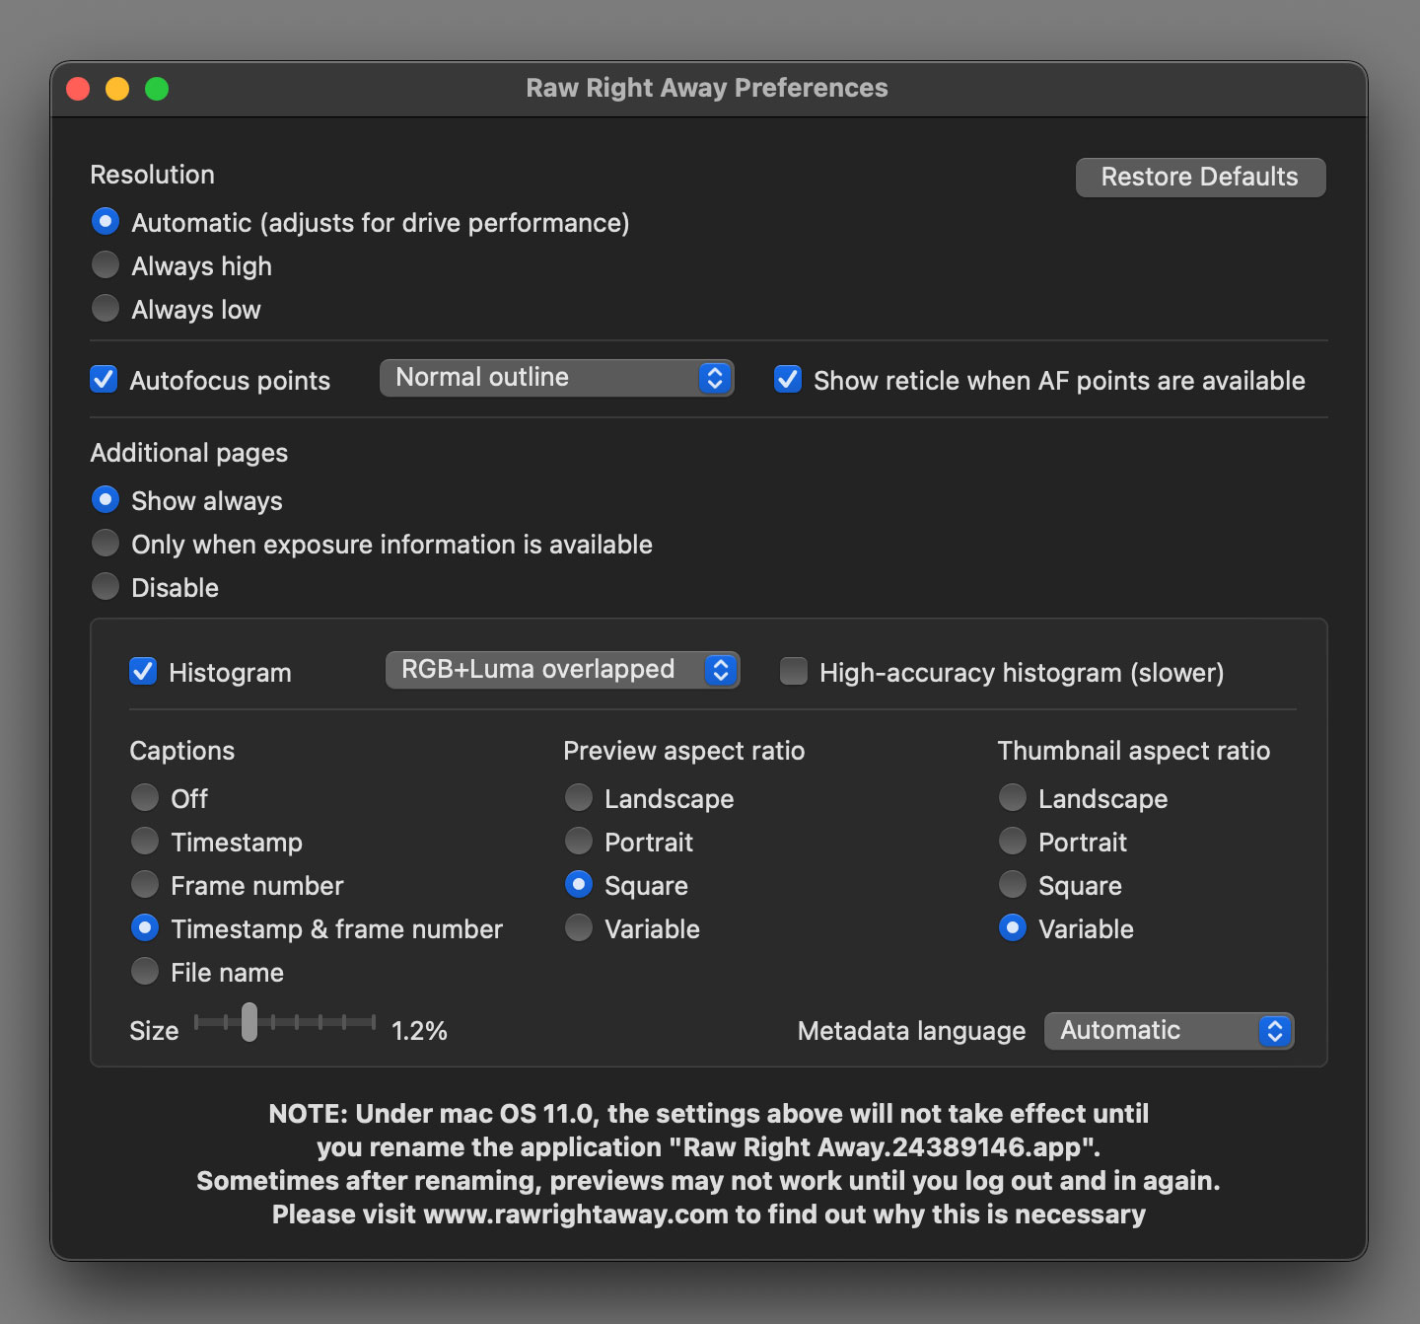Open the Metadata language Automatic dropdown

pyautogui.click(x=1169, y=1031)
